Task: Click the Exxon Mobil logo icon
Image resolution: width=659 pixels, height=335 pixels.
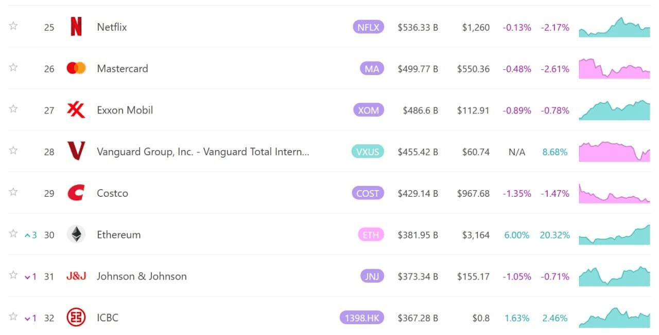Action: click(x=76, y=109)
